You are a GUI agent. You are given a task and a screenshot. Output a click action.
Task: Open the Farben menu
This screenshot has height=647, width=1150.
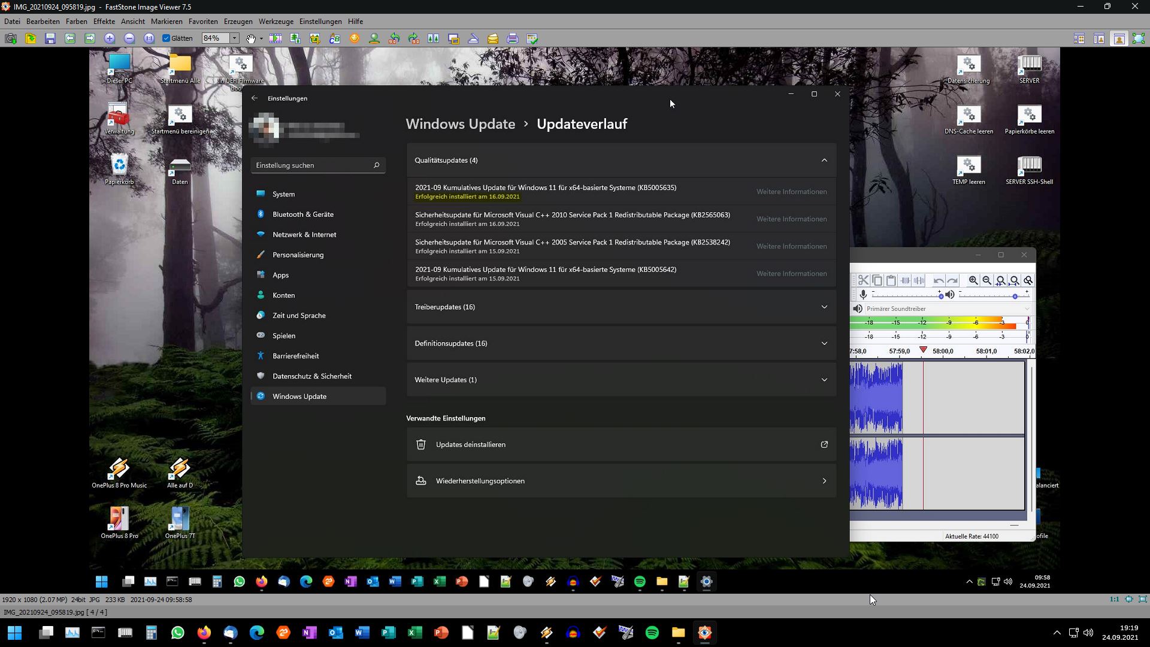[x=76, y=22]
